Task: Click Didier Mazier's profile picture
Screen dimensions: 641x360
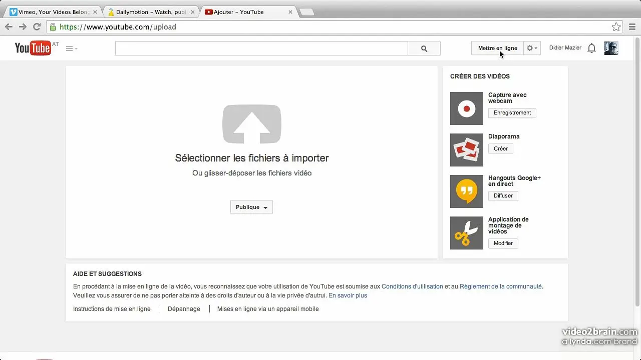Action: coord(611,48)
